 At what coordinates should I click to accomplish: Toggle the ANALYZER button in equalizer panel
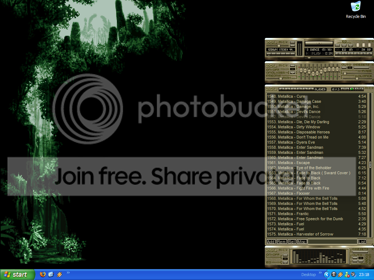coord(293,73)
